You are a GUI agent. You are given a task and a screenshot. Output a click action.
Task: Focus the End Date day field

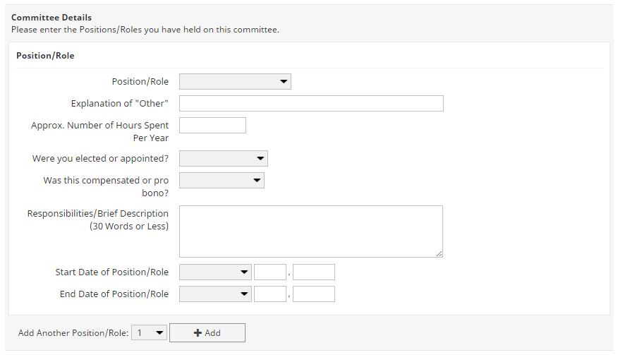pyautogui.click(x=269, y=294)
